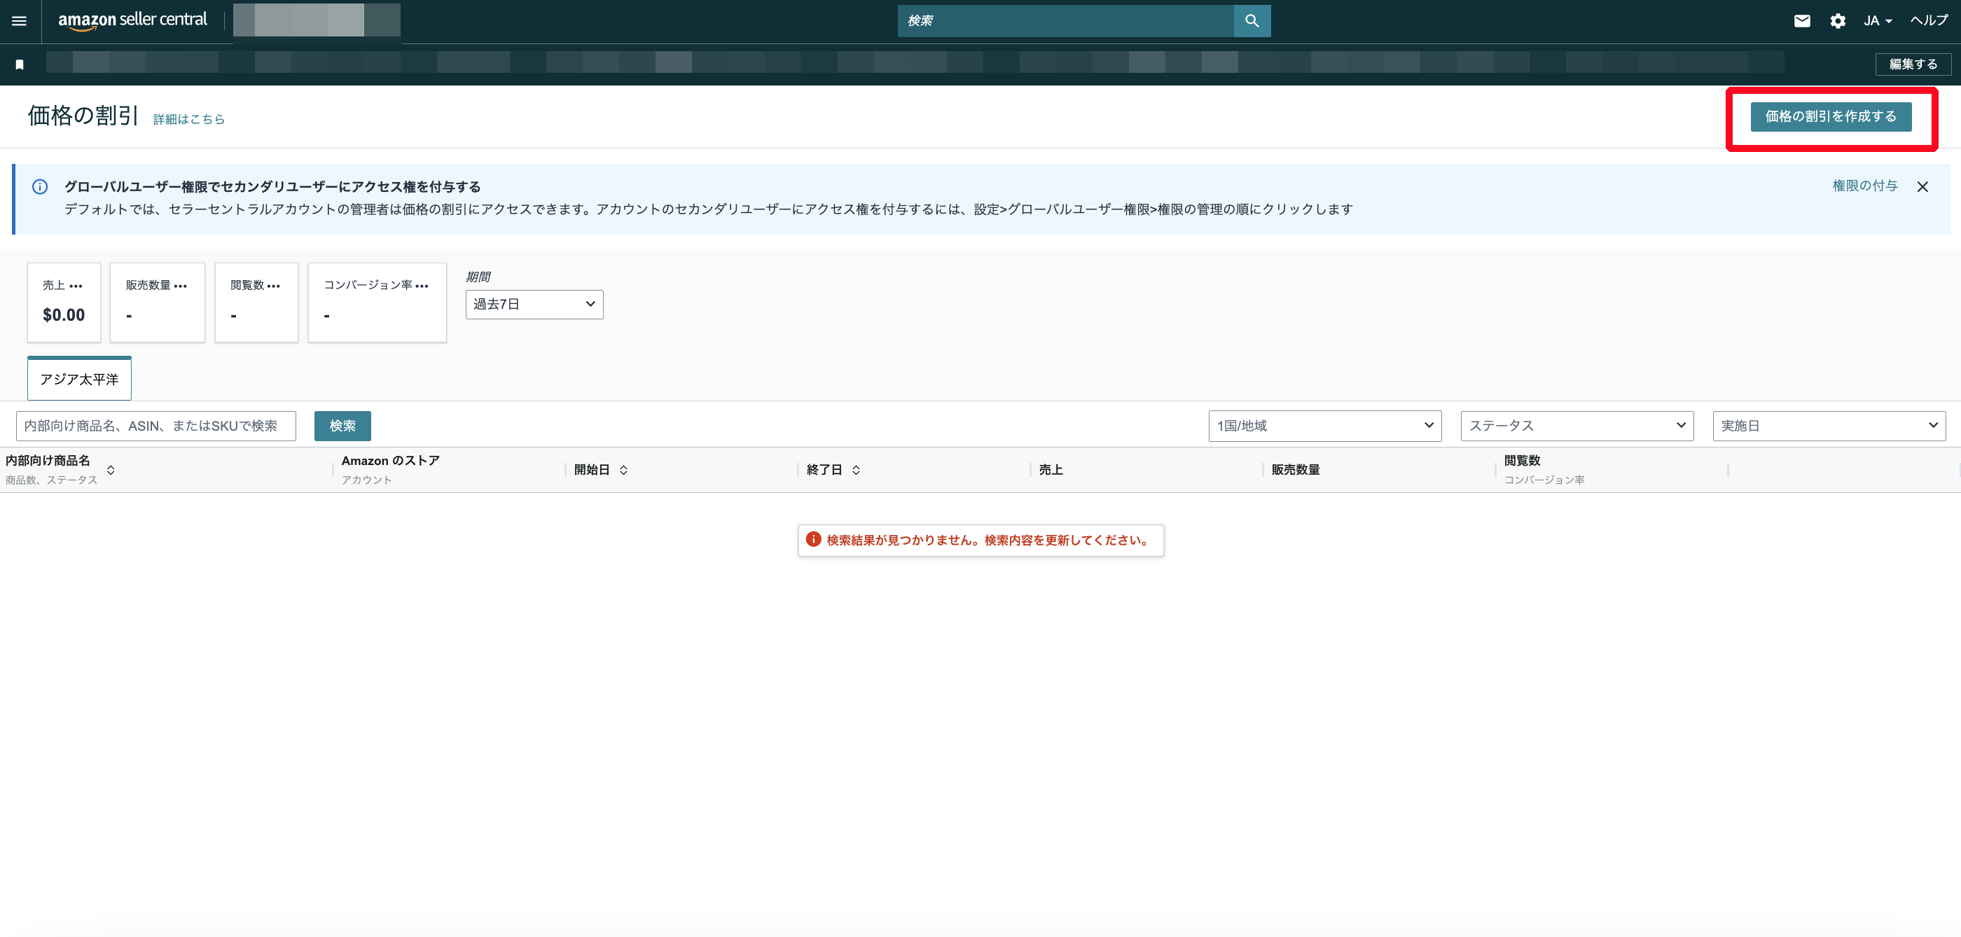Click the ヘルプ menu item
Viewport: 1961px width, 937px height.
click(1929, 20)
